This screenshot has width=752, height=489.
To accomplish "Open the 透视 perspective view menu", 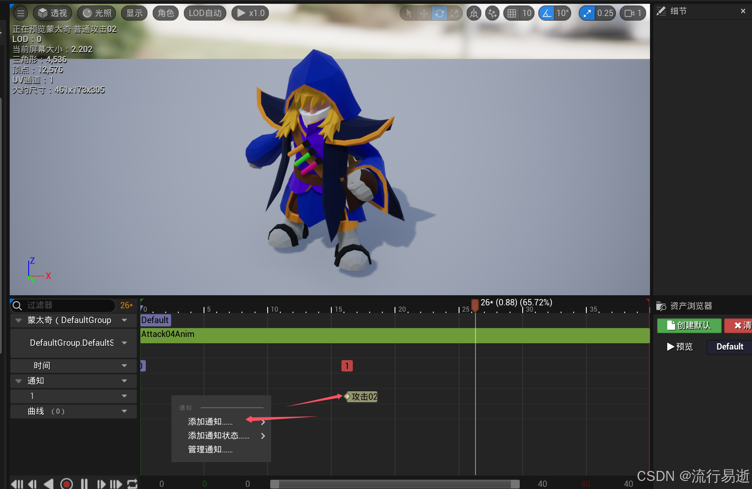I will (x=53, y=13).
